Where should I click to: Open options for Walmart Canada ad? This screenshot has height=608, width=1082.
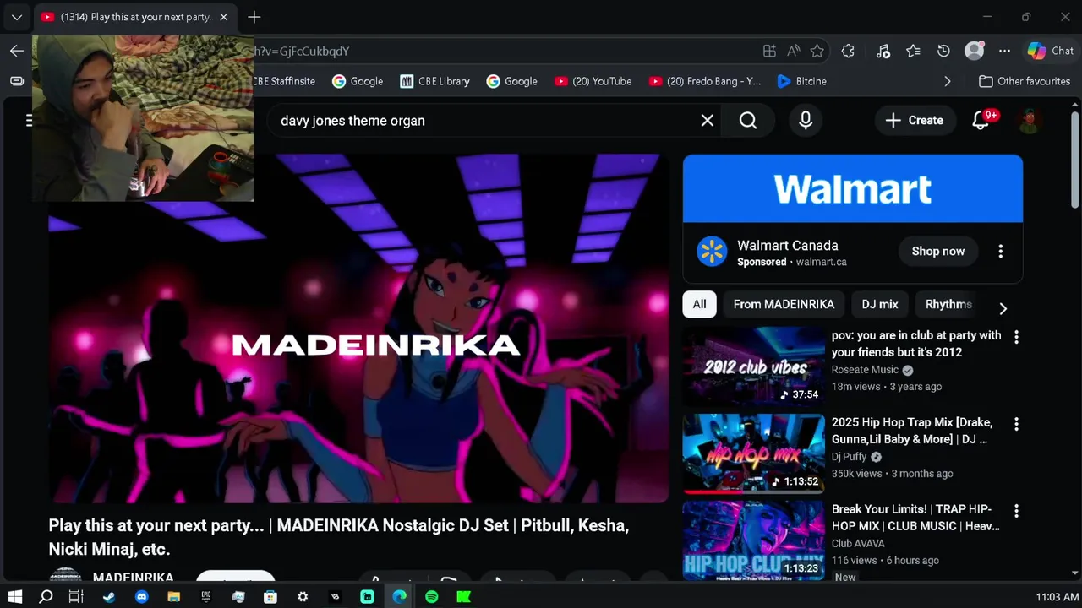[1000, 251]
